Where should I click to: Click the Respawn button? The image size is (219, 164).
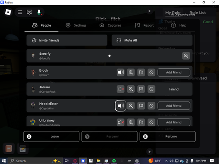109,136
